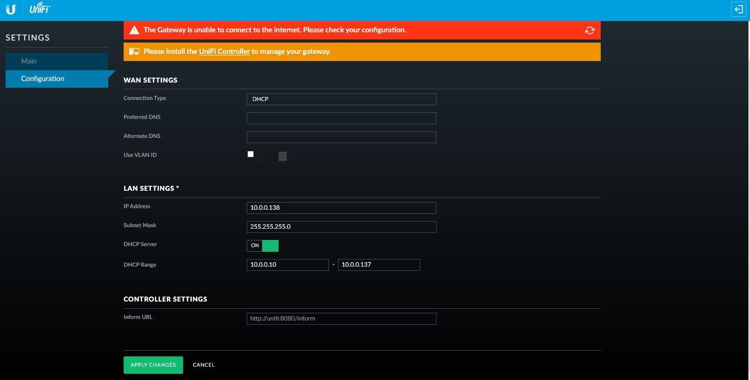Select the Configuration sidebar tab
The image size is (750, 380).
[x=43, y=79]
